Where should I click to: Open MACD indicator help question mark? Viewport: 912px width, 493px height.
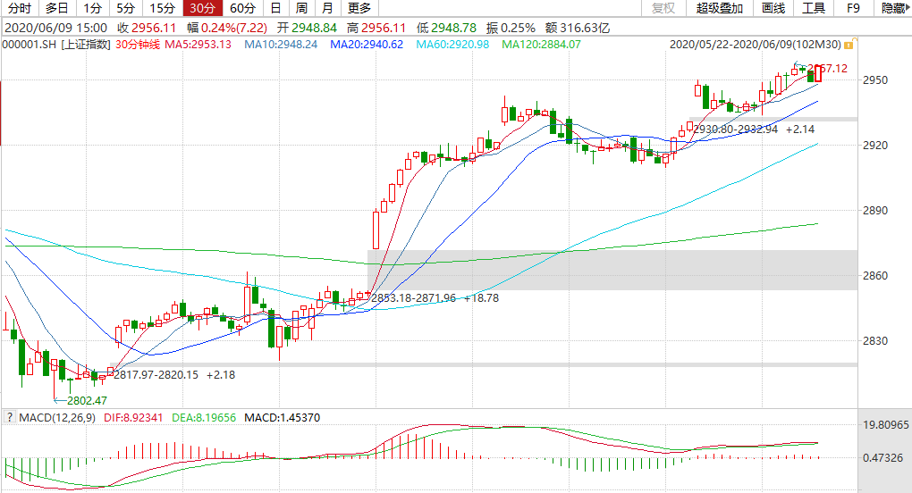point(9,417)
